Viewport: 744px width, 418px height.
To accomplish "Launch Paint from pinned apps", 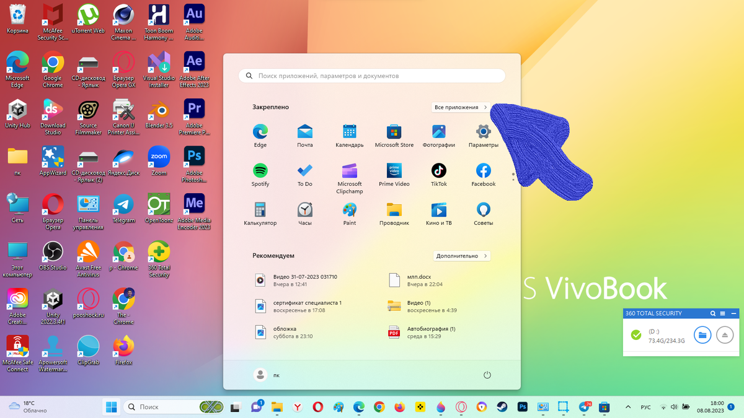I will click(350, 214).
